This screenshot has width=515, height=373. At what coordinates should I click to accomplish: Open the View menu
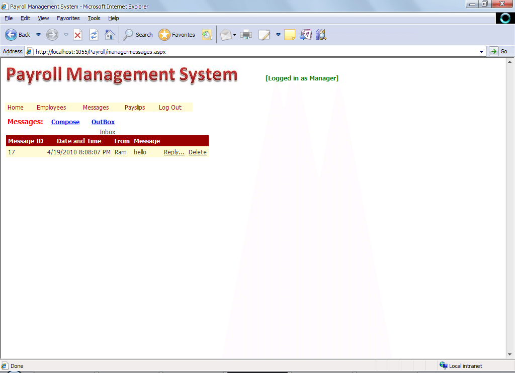(44, 18)
